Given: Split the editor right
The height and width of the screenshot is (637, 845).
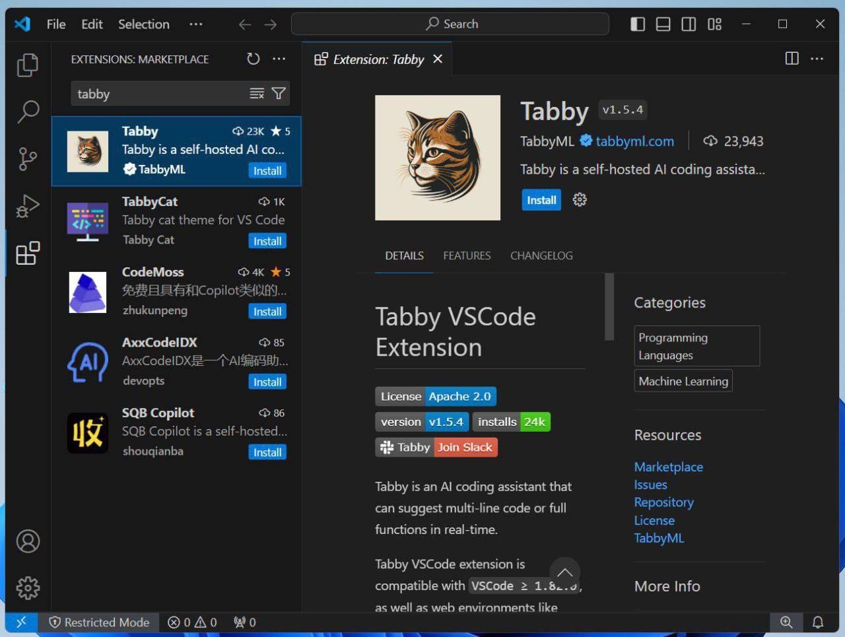Looking at the screenshot, I should click(792, 59).
